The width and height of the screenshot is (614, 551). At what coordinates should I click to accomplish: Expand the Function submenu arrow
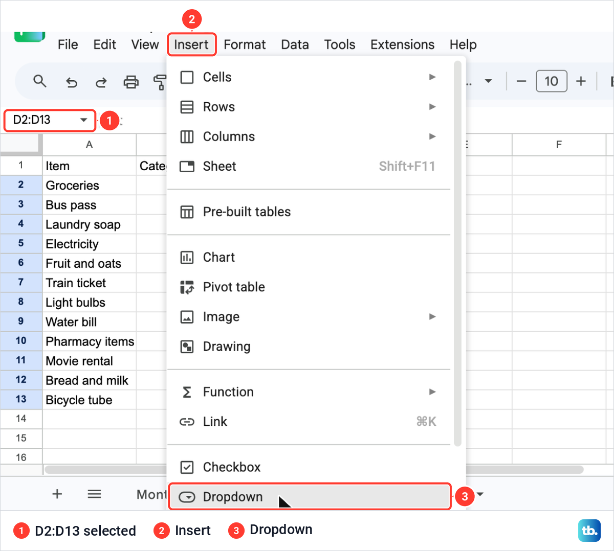click(432, 392)
